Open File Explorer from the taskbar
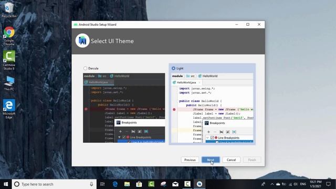The width and height of the screenshot is (336, 189). (x=127, y=184)
